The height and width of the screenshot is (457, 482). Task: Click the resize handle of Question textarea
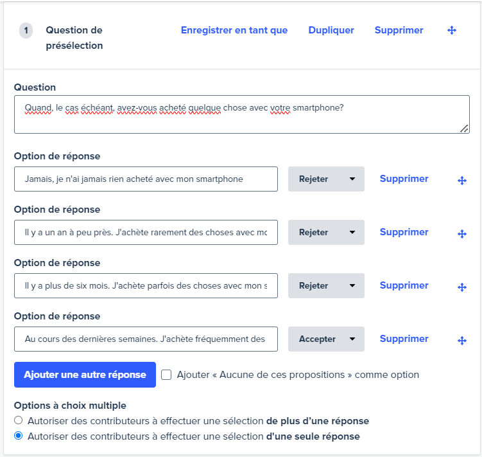click(x=464, y=129)
